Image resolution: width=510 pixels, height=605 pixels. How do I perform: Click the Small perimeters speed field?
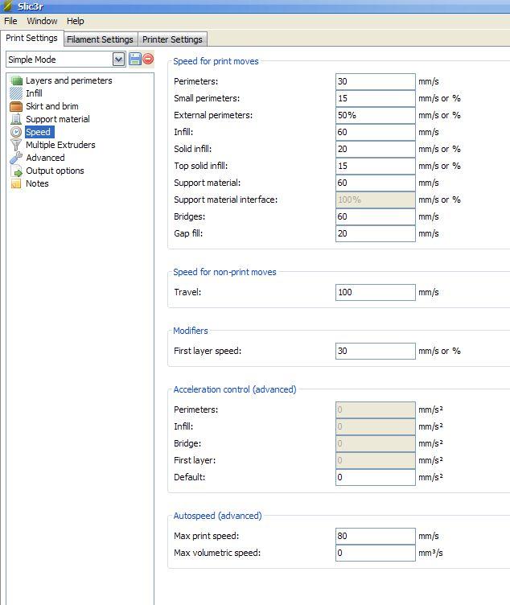376,98
